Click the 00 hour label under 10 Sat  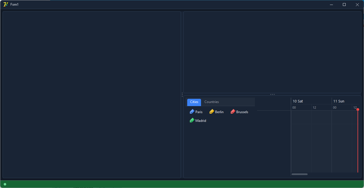[x=294, y=108]
